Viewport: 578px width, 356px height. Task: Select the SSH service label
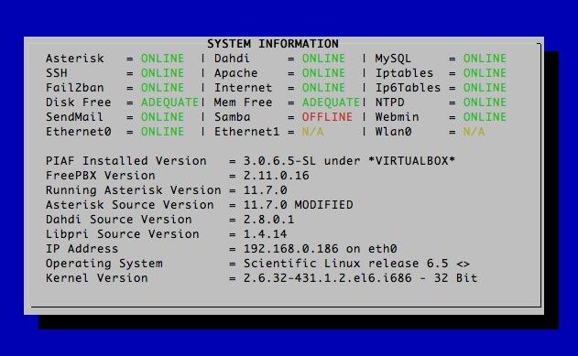(57, 73)
